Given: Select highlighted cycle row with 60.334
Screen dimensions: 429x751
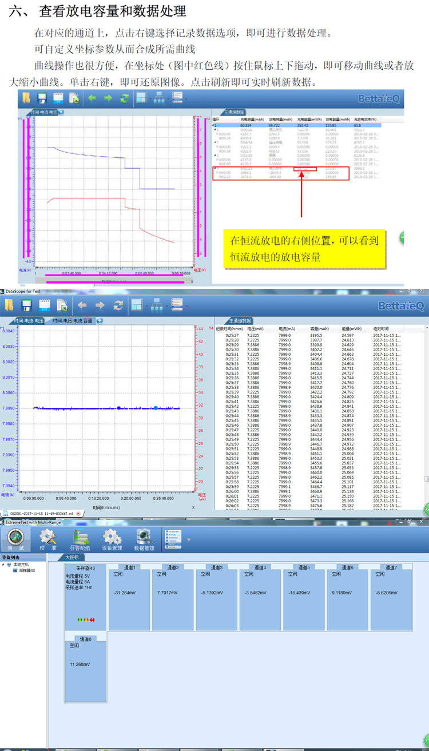Looking at the screenshot, I should tap(297, 124).
